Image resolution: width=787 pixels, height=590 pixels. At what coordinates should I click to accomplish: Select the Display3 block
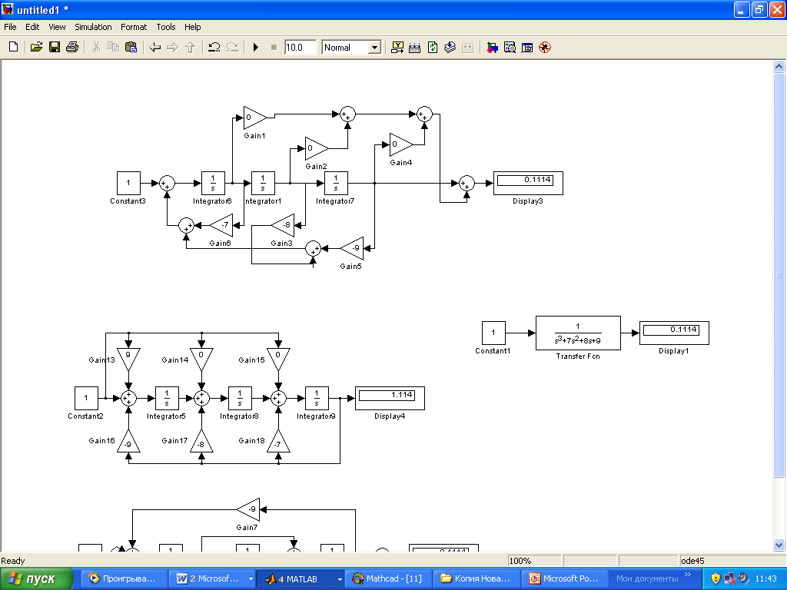tap(528, 183)
